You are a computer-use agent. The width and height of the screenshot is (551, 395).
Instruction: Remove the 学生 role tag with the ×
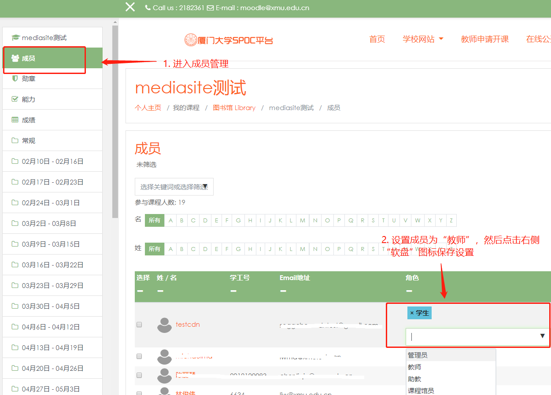click(x=412, y=313)
